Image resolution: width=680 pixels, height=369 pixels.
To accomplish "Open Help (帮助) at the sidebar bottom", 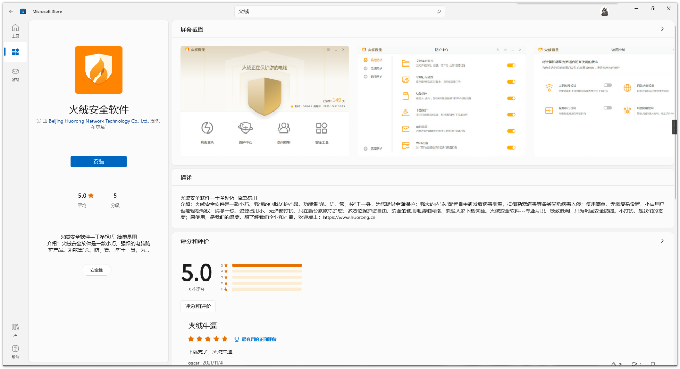I will (15, 351).
